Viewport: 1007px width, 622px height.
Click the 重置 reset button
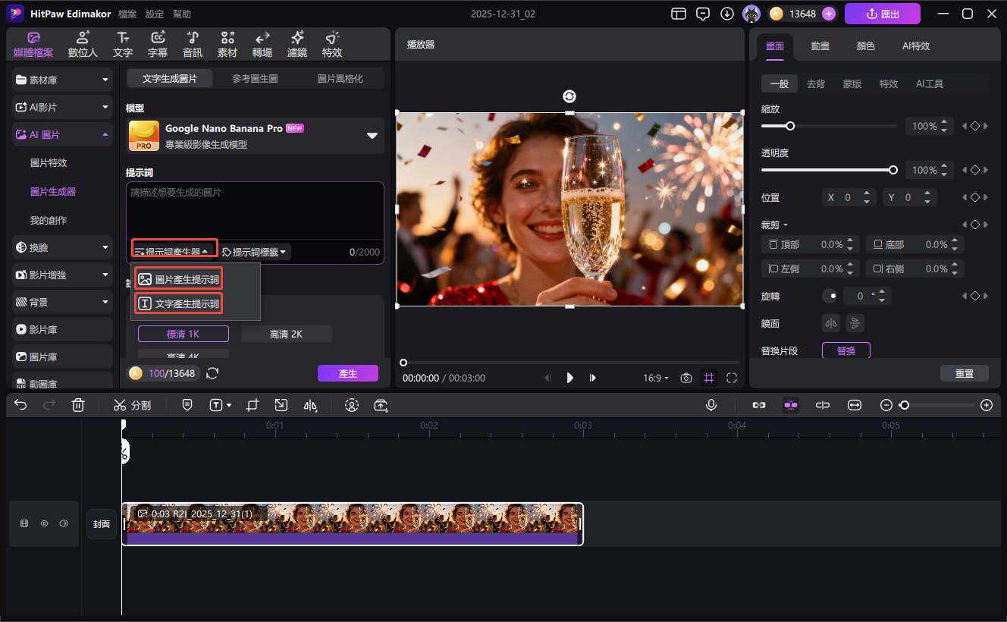[964, 373]
